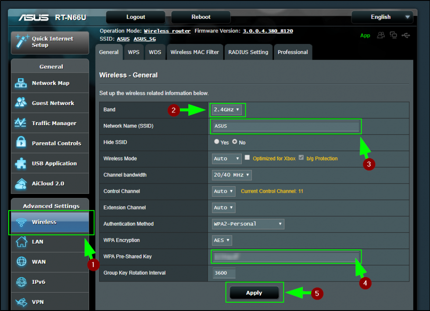Expand the Channel bandwidth dropdown
430x311 pixels.
(x=231, y=175)
